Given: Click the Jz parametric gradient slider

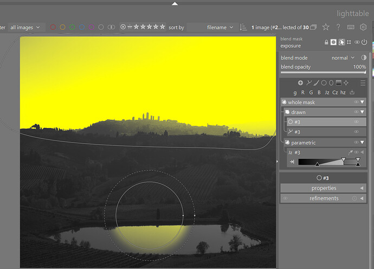Looking at the screenshot, I should 329,162.
